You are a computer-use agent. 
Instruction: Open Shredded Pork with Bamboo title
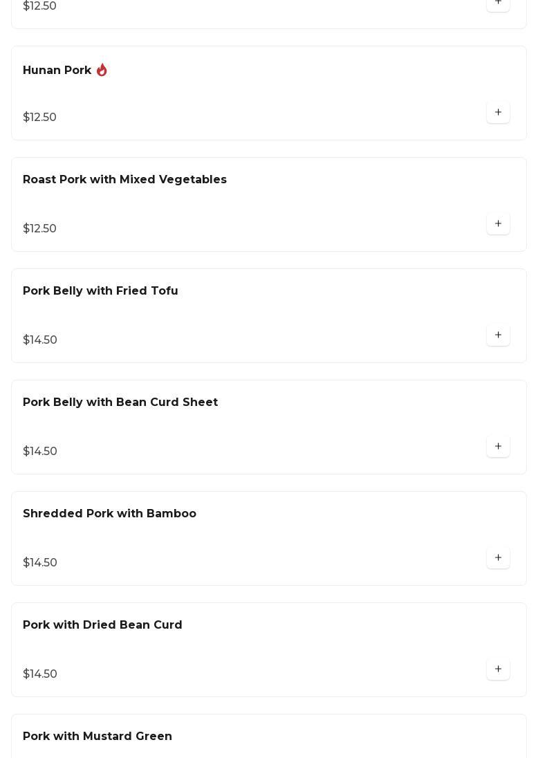pyautogui.click(x=109, y=514)
